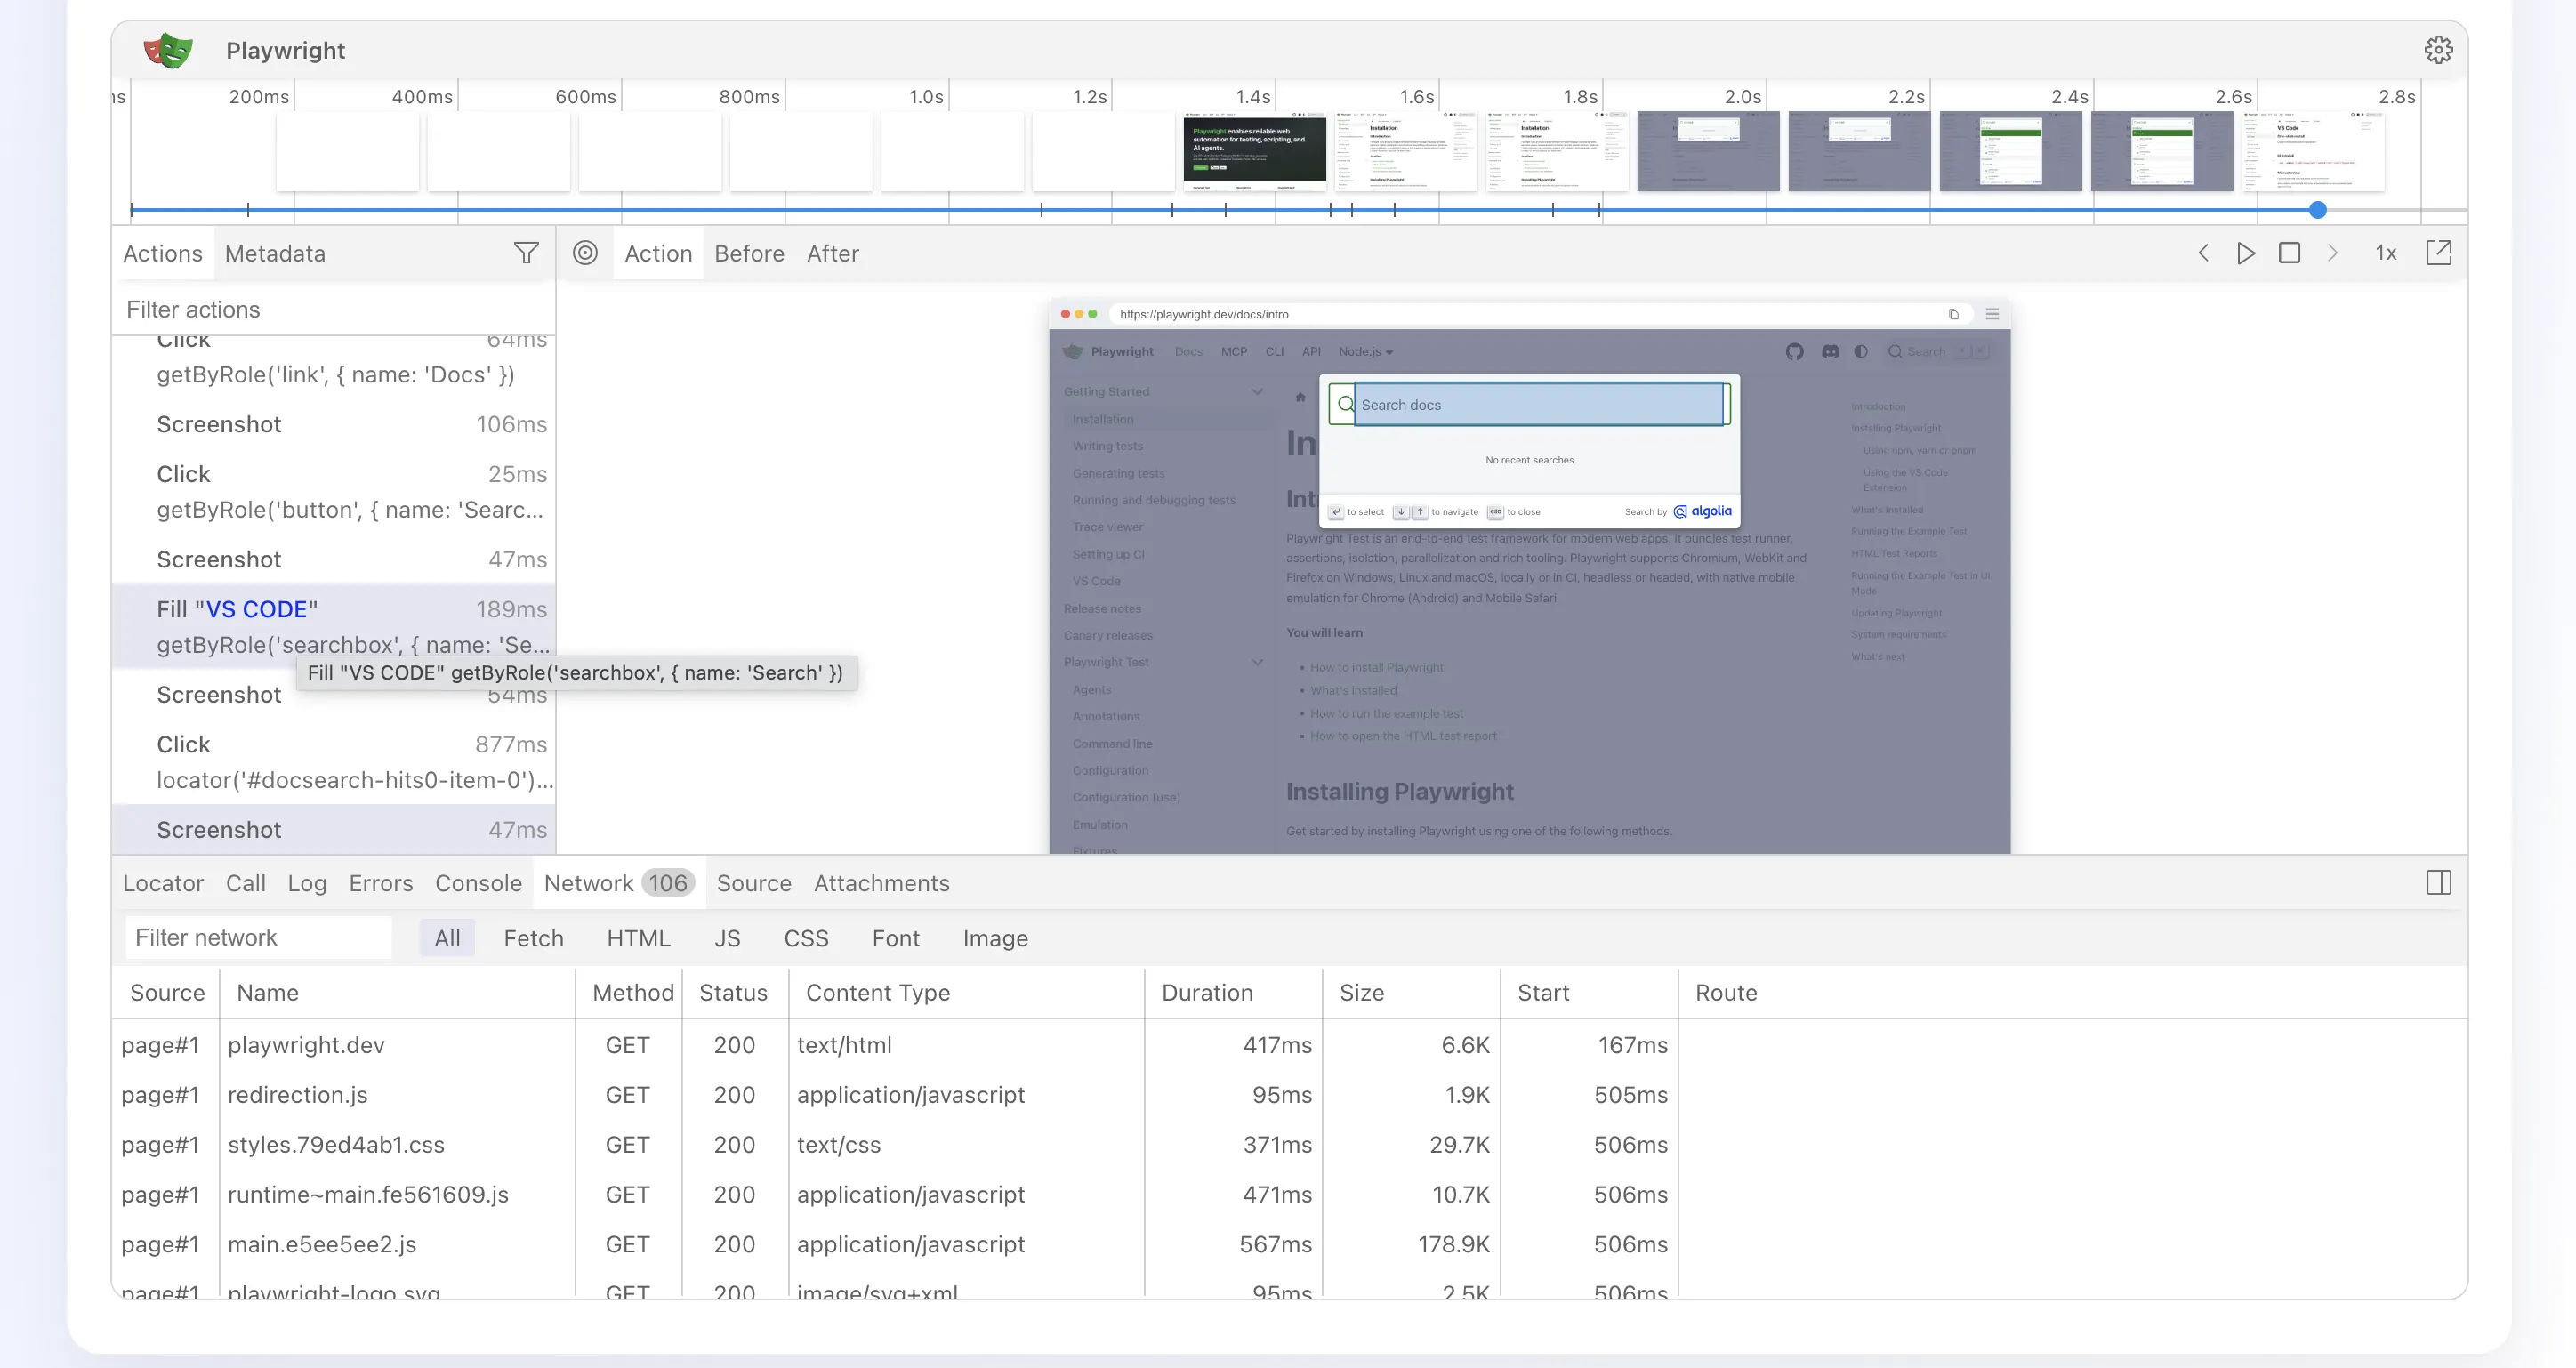
Task: Toggle the bottom panel sidebar layout icon
Action: tap(2439, 882)
